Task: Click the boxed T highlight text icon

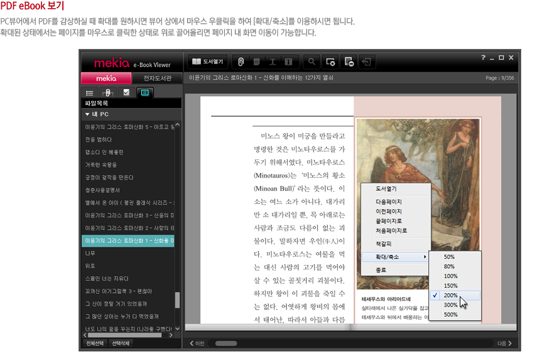Action: pyautogui.click(x=288, y=62)
